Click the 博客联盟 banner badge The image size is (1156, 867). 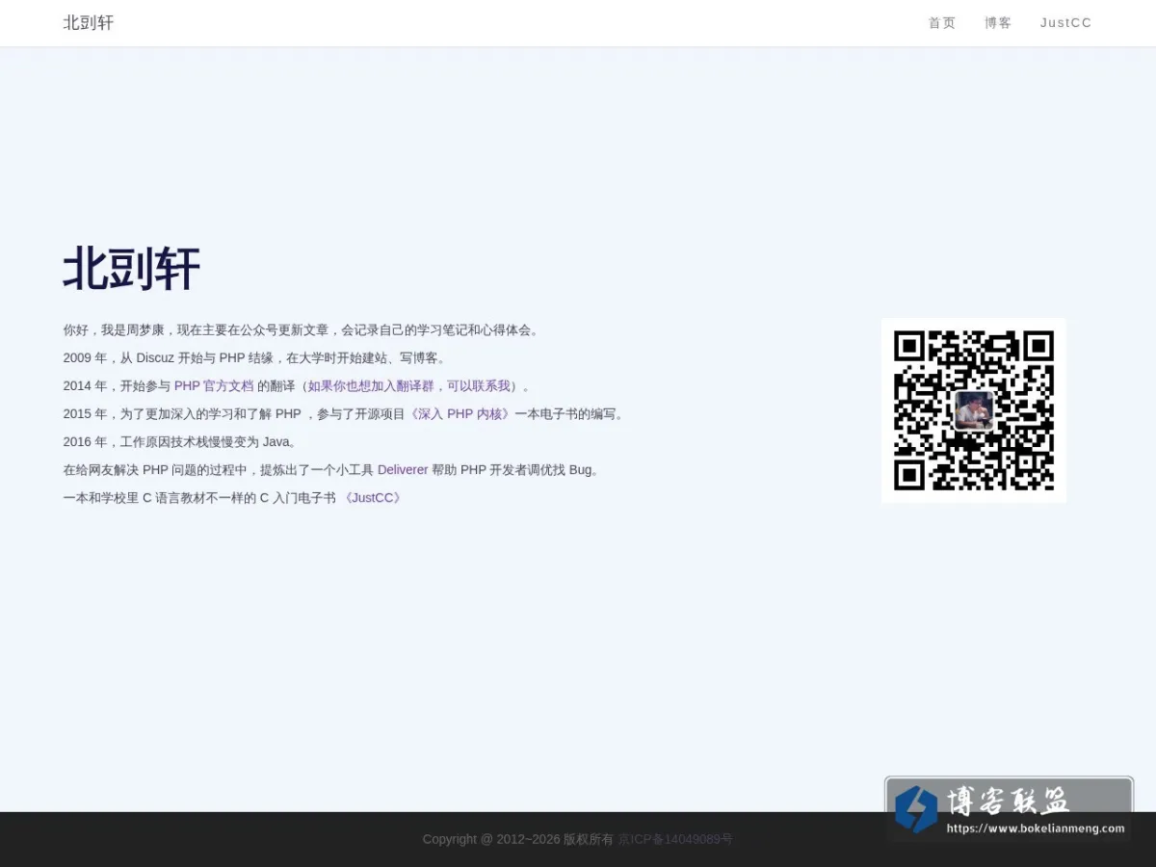1009,809
